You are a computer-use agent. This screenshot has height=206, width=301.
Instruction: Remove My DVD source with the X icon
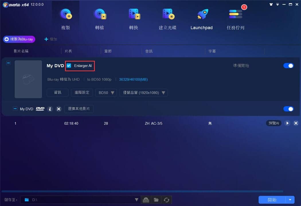(59, 109)
